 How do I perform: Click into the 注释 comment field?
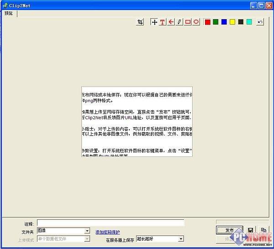pyautogui.click(x=111, y=223)
